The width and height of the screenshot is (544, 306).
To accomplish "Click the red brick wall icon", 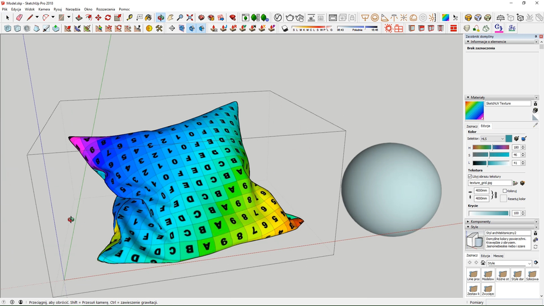I will [453, 28].
